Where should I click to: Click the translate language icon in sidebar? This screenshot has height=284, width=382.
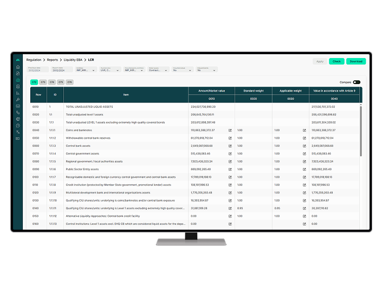(x=18, y=132)
